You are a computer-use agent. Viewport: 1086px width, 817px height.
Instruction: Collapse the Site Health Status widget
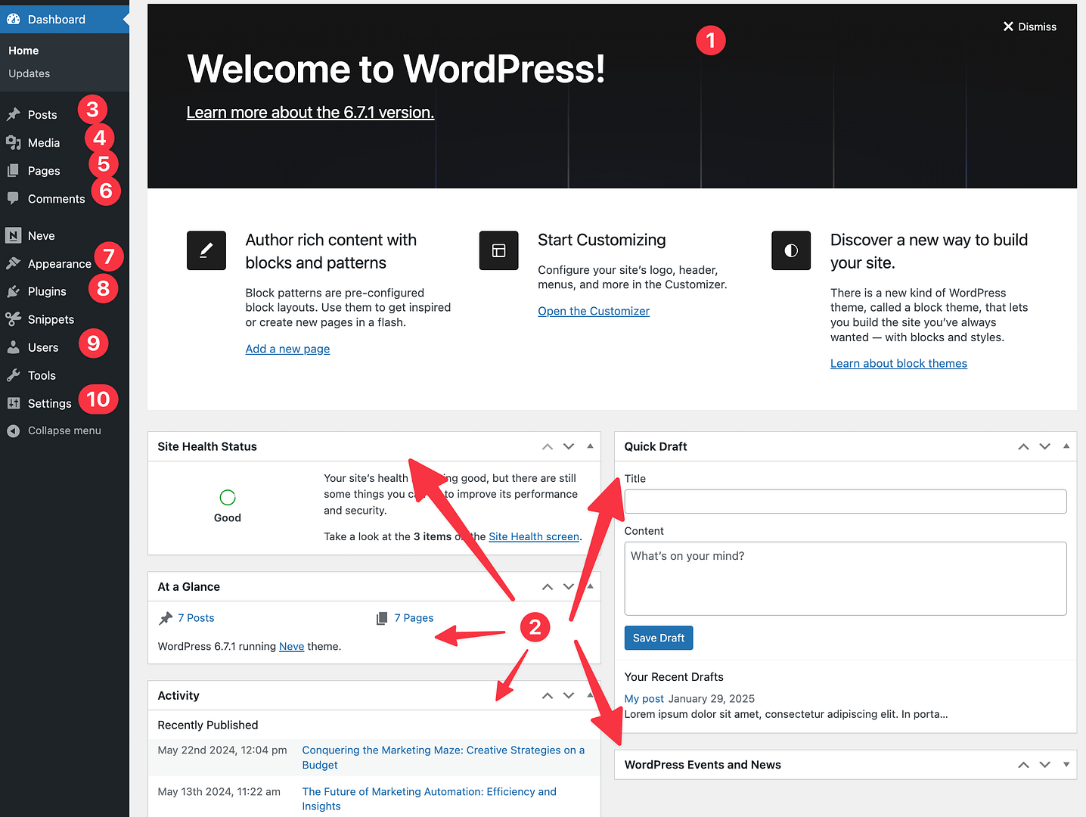(590, 446)
